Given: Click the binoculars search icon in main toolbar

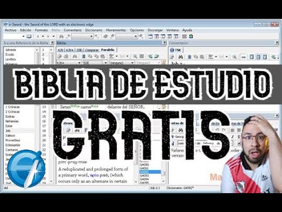Looking at the screenshot, I should 61,37.
